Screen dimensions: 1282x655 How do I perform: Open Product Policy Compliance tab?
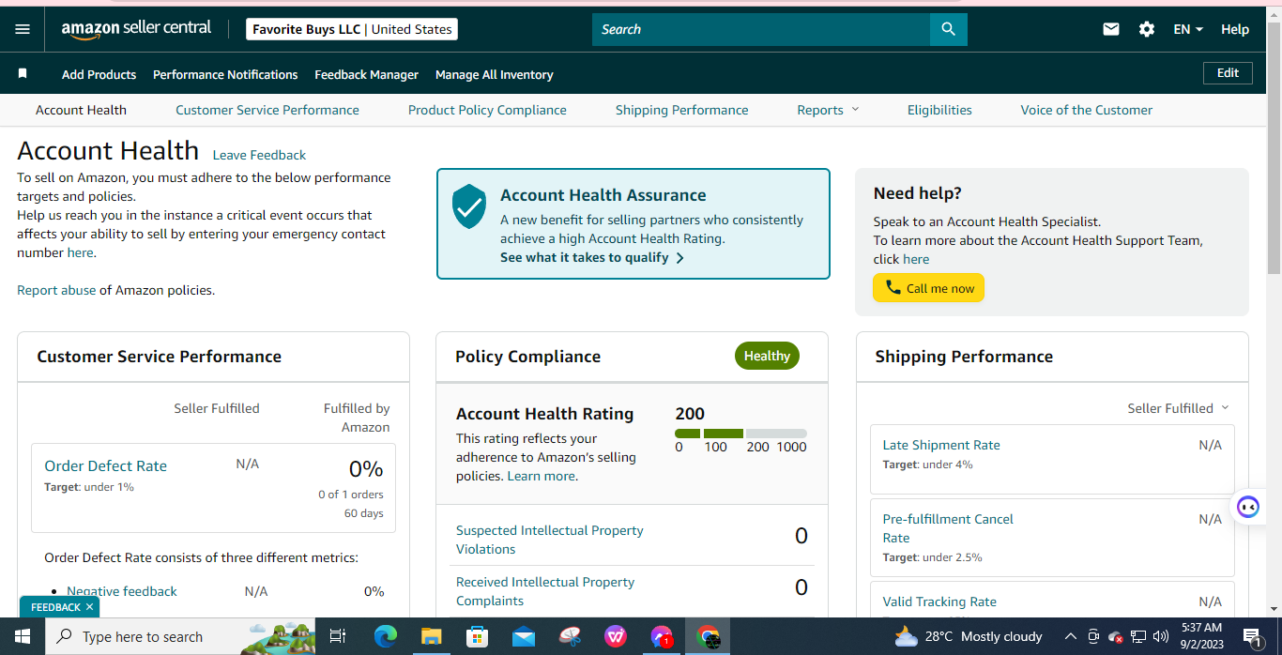487,110
